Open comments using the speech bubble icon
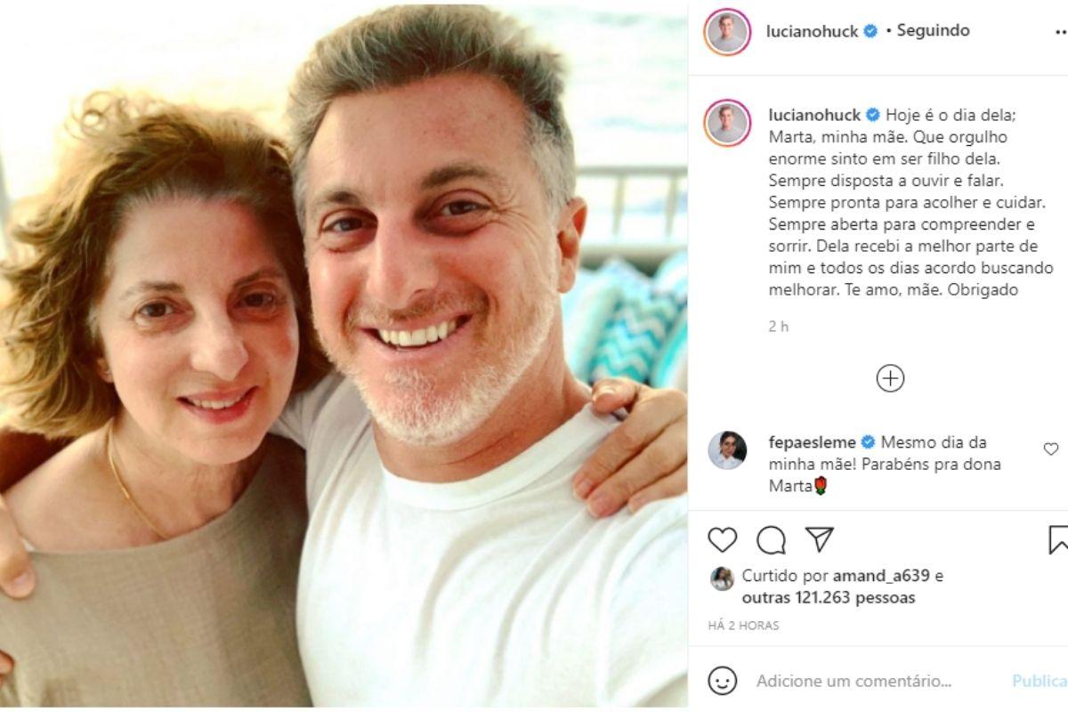Screen dimensions: 1068x712 tap(771, 540)
